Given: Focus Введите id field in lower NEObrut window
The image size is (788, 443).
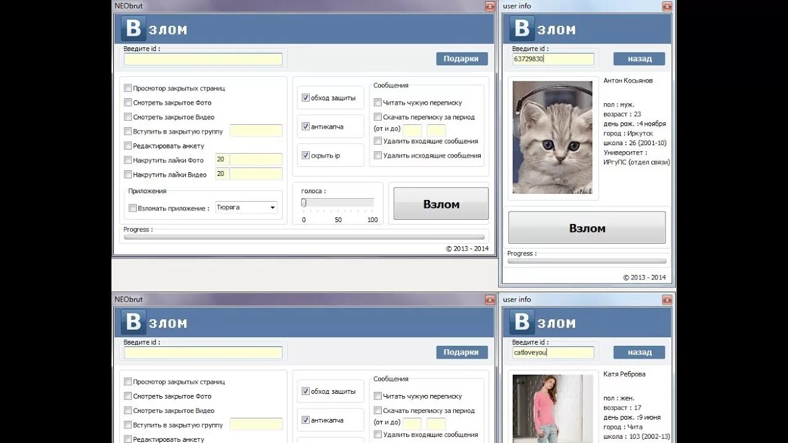Looking at the screenshot, I should 203,353.
